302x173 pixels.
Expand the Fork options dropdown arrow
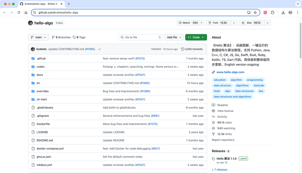click(x=234, y=23)
